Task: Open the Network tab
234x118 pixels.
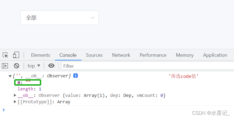Action: click(121, 55)
